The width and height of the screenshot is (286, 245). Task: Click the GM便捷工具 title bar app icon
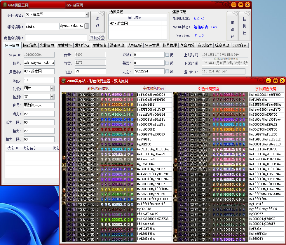[x=5, y=5]
